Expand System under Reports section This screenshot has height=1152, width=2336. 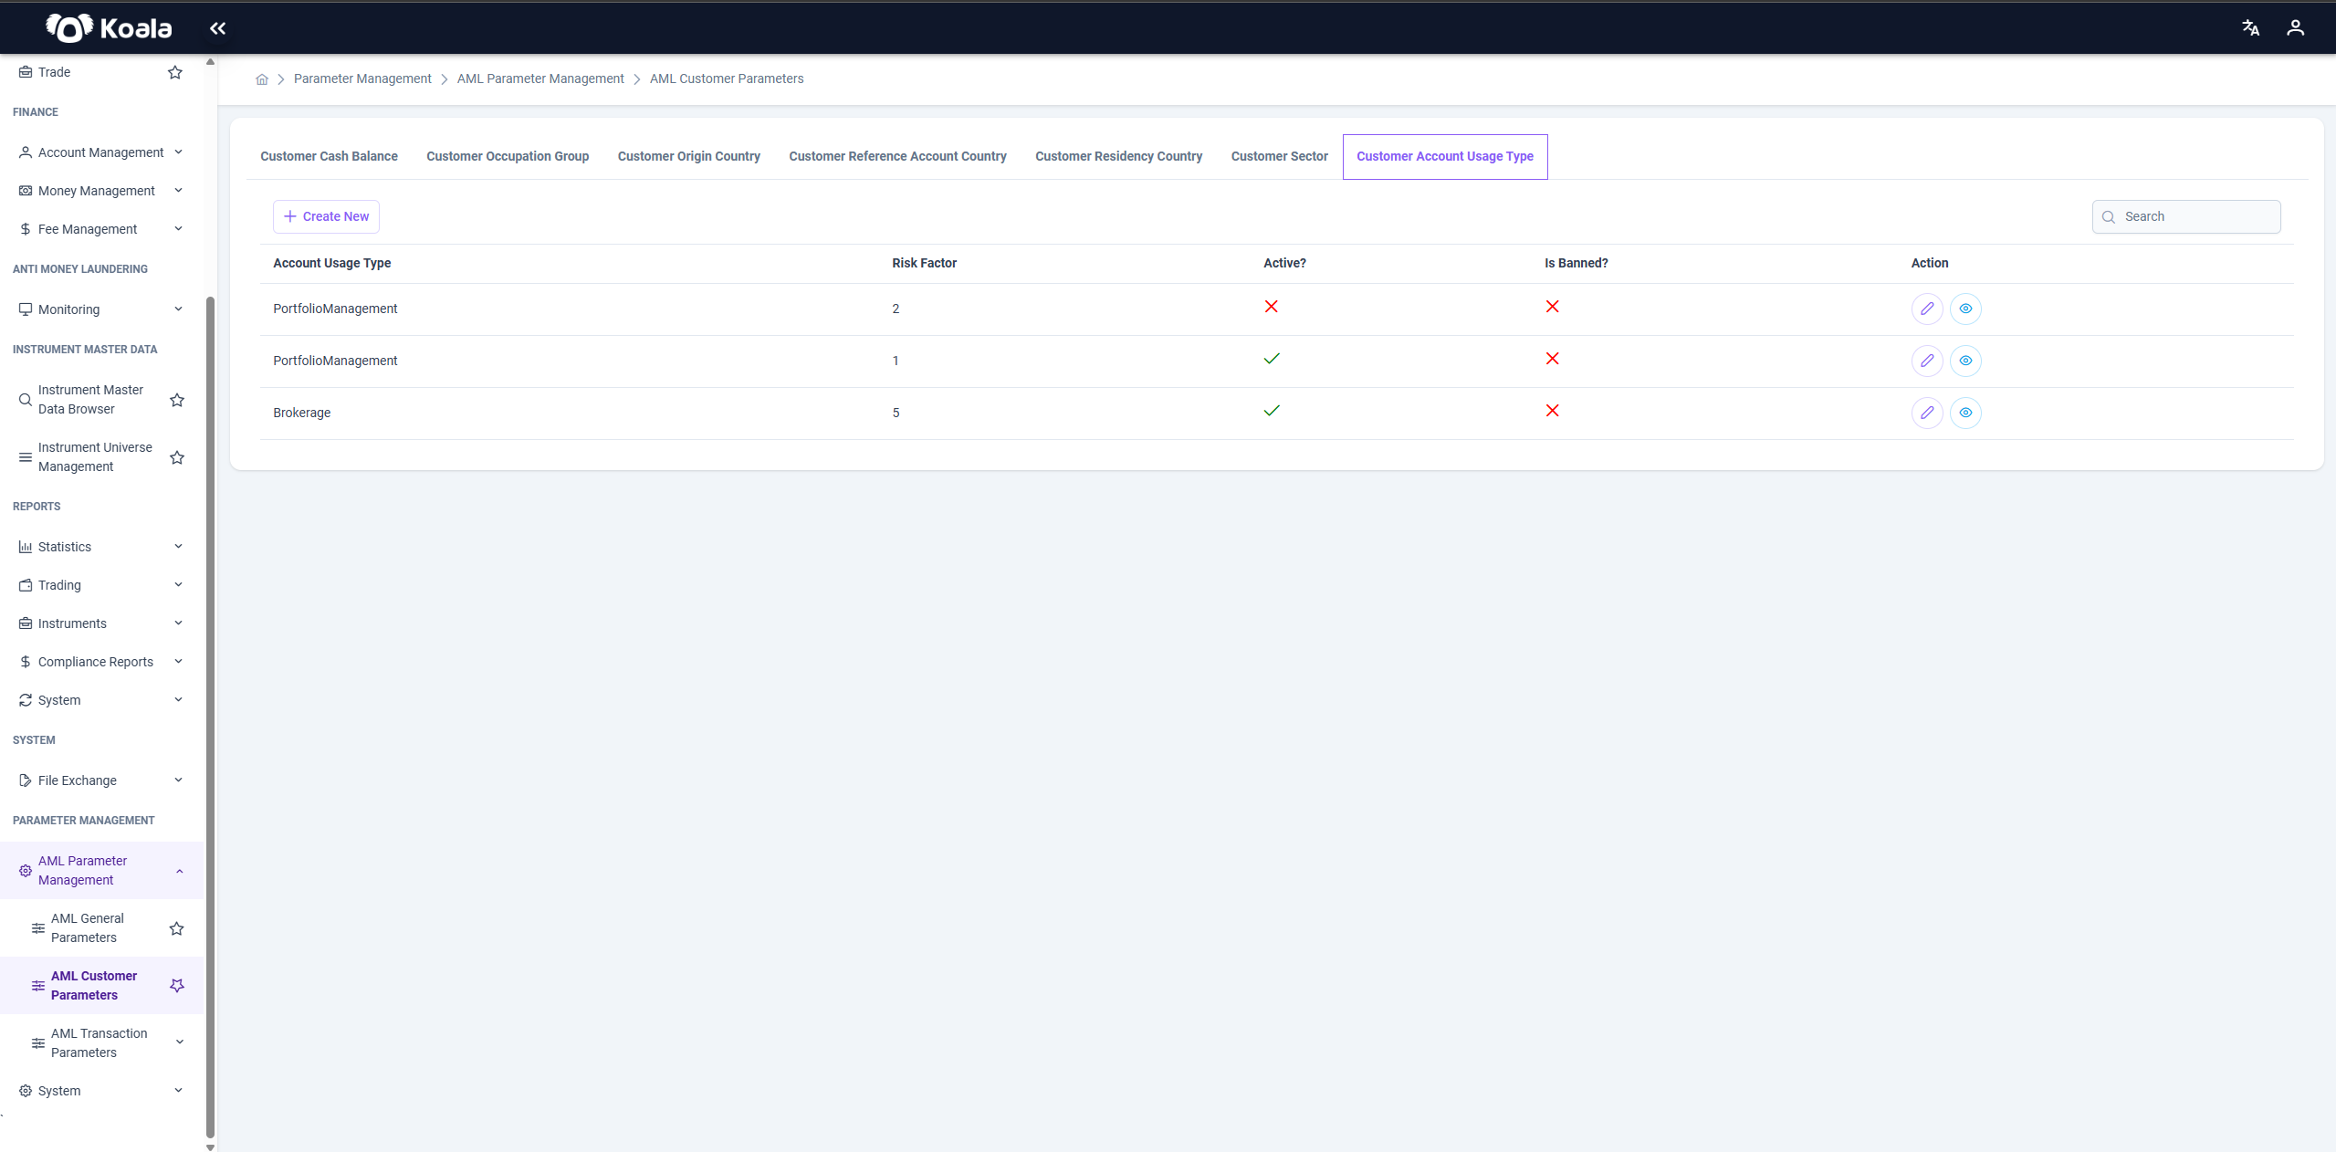click(x=100, y=700)
